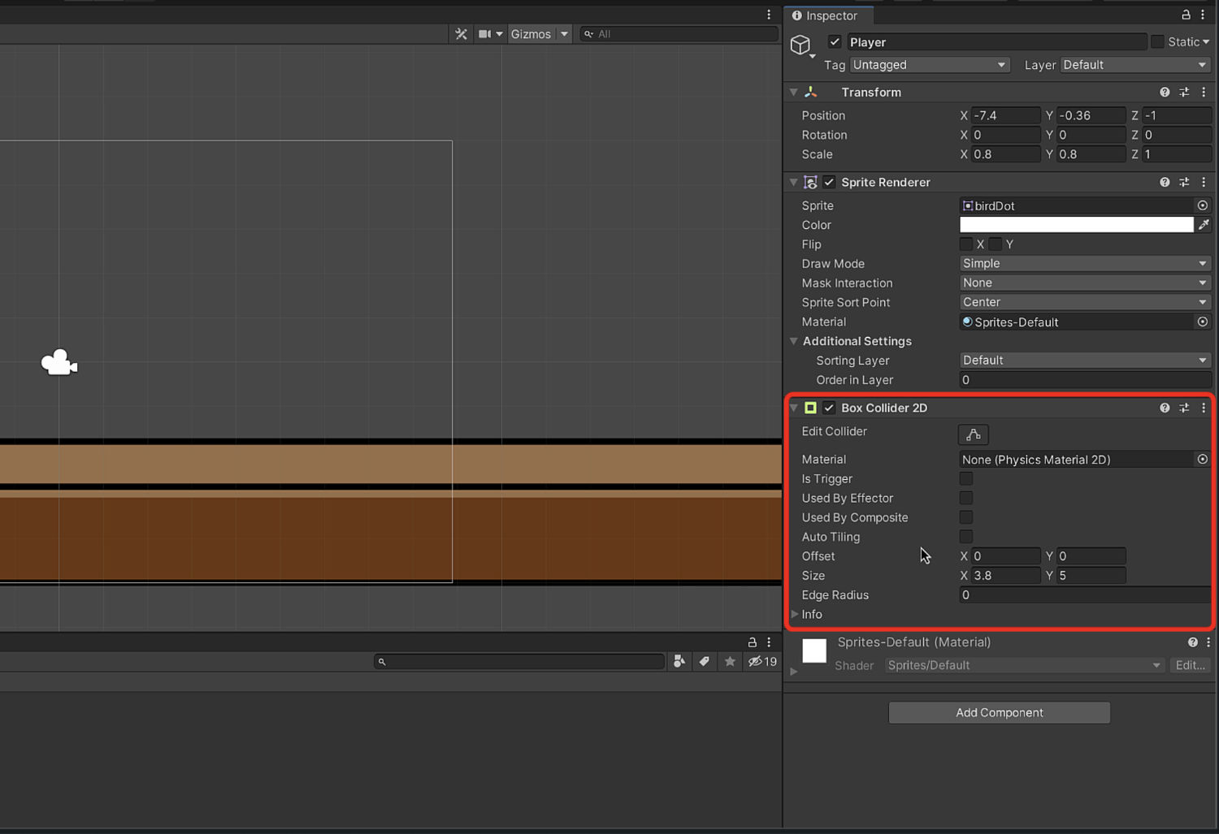Open the Tag dropdown

tap(930, 65)
